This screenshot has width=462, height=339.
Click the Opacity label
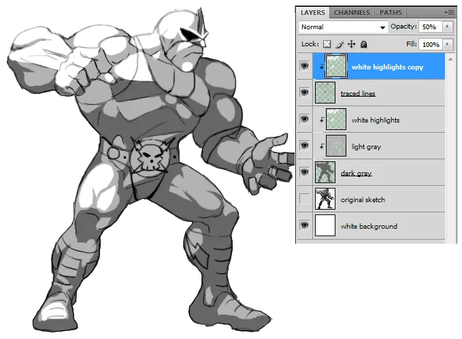[x=403, y=27]
